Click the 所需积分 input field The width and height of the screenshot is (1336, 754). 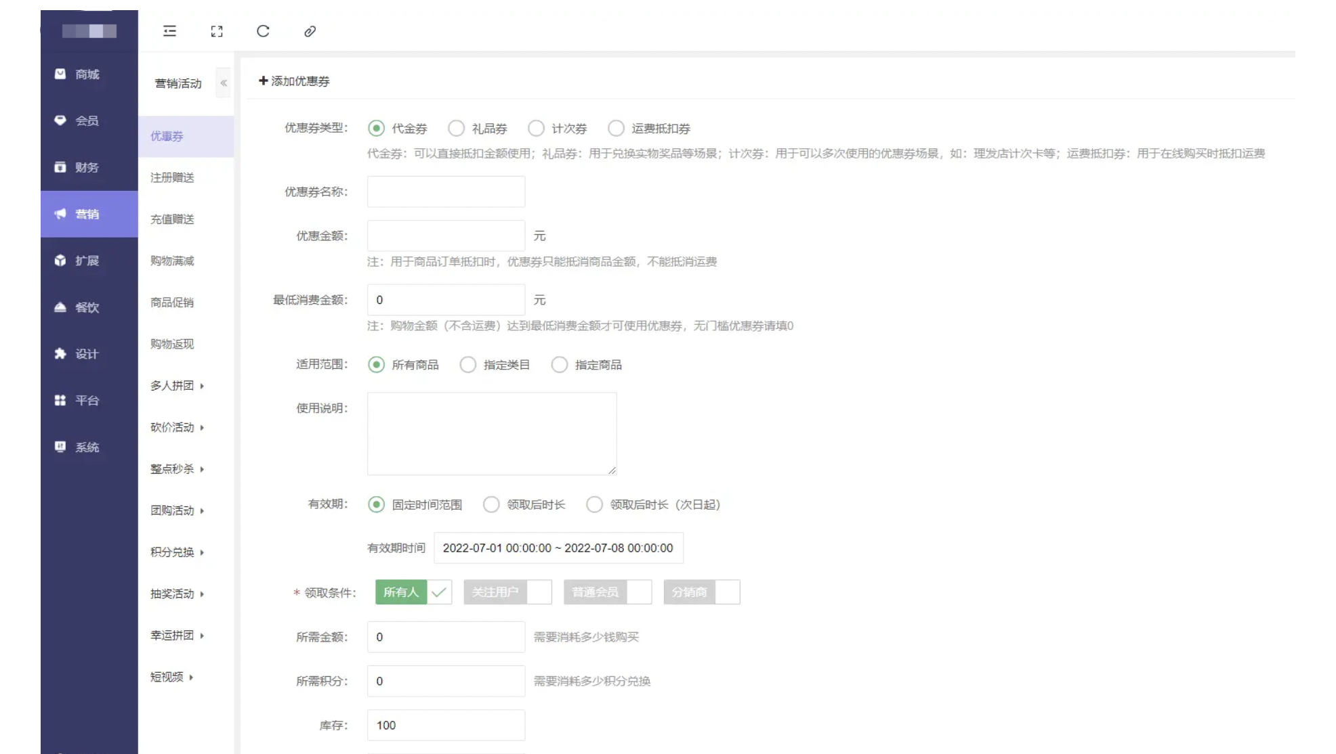[x=446, y=681]
